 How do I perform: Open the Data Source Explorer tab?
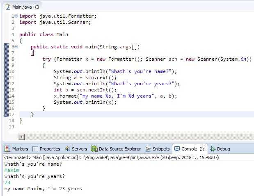click(x=116, y=149)
